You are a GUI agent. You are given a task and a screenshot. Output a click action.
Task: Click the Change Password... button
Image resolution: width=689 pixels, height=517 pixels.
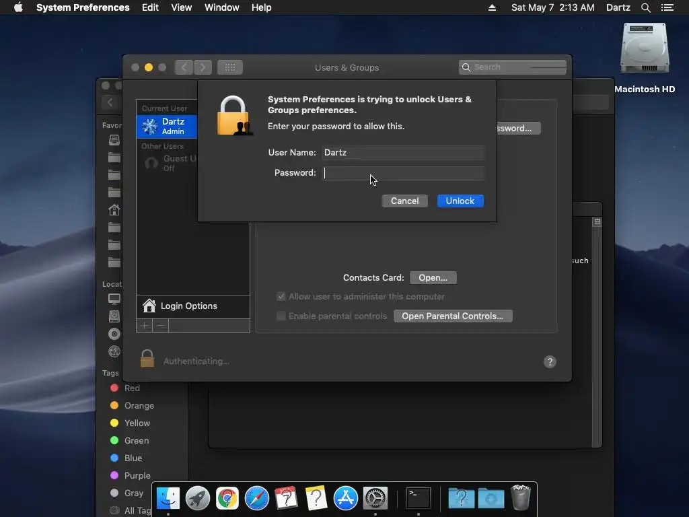pos(519,129)
